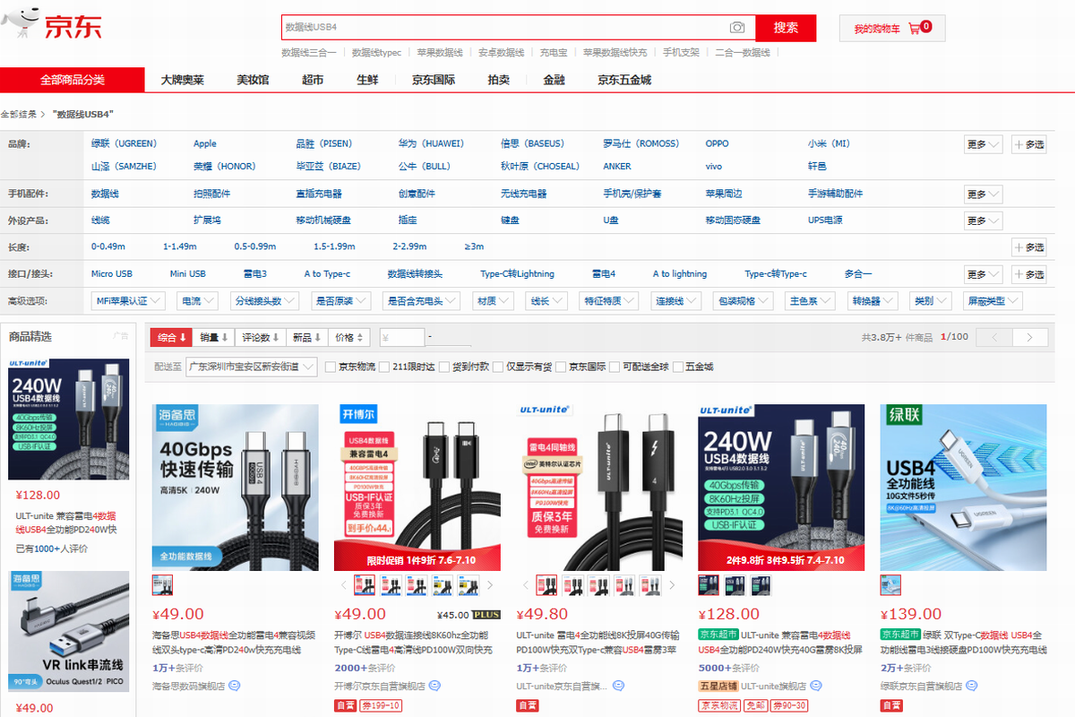Enable 货到付款 filter checkbox
The image size is (1075, 717).
(x=444, y=367)
